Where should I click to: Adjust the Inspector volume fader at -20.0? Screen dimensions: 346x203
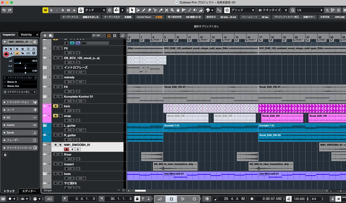[x=20, y=63]
